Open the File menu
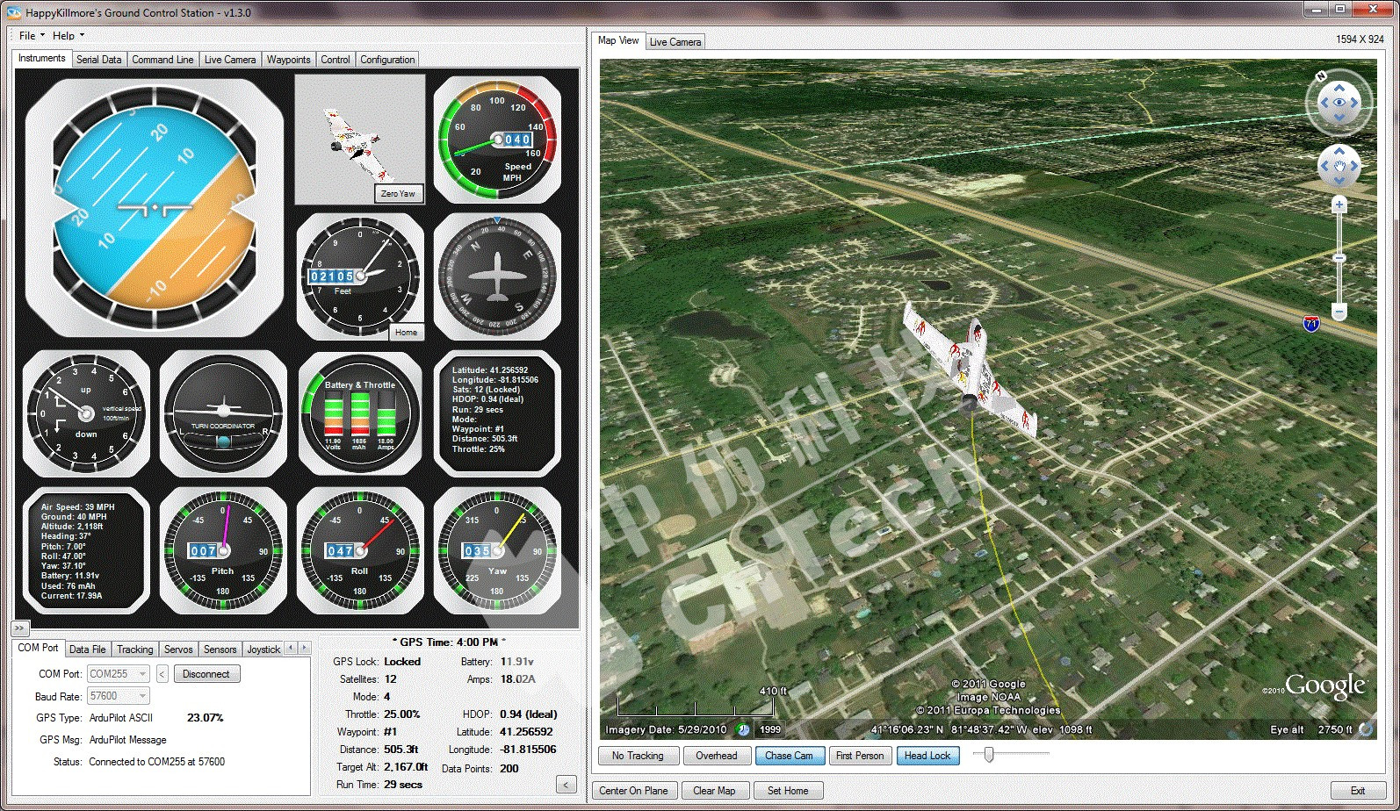 [31, 35]
